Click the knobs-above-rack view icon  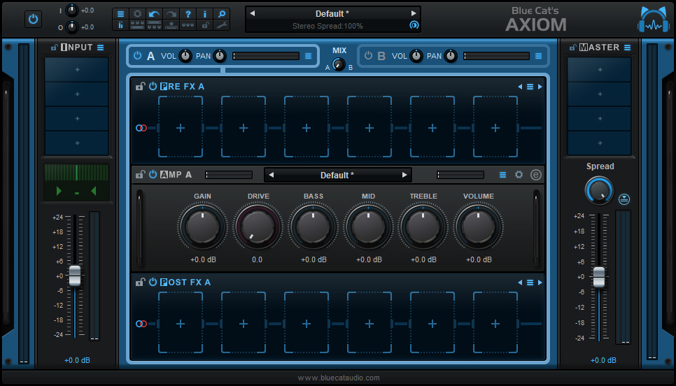pos(138,25)
